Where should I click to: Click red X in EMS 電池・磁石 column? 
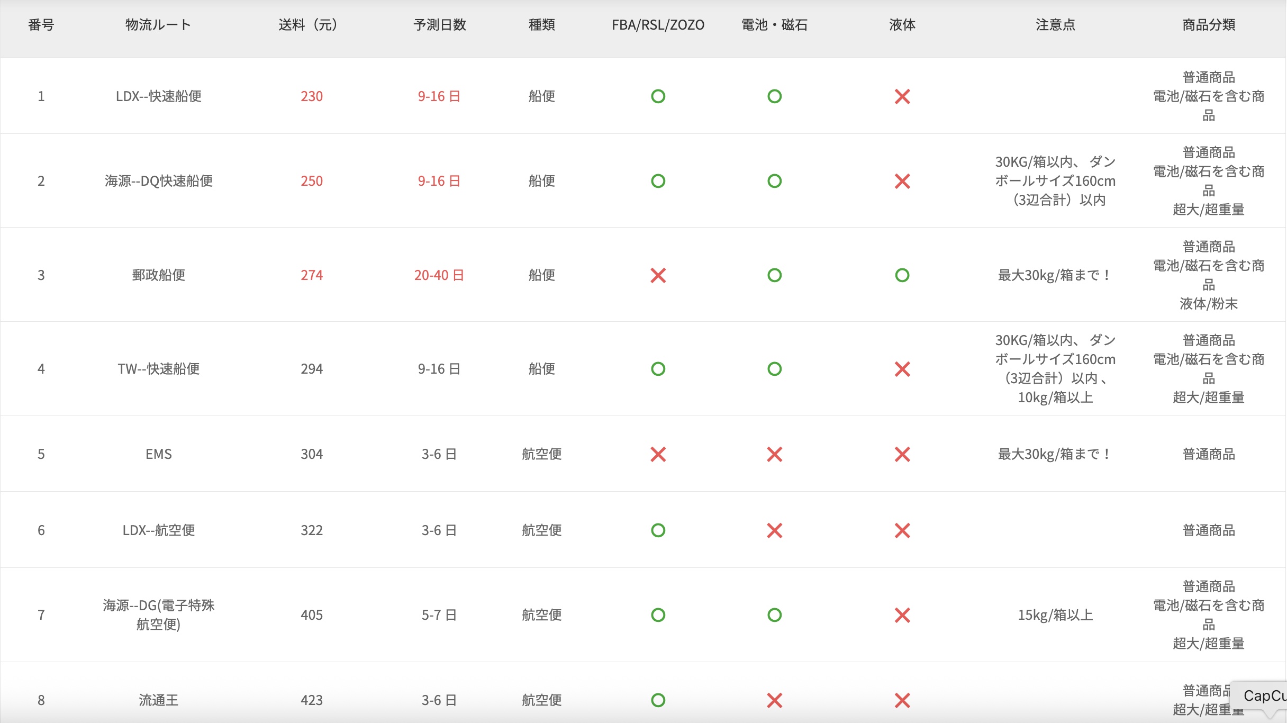pos(774,454)
